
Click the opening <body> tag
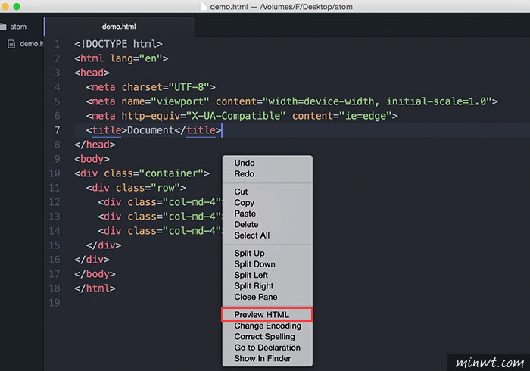tap(92, 159)
